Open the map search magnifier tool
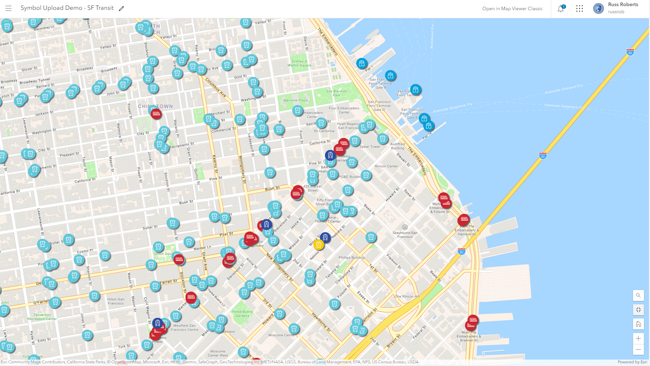650x366 pixels. pos(638,296)
